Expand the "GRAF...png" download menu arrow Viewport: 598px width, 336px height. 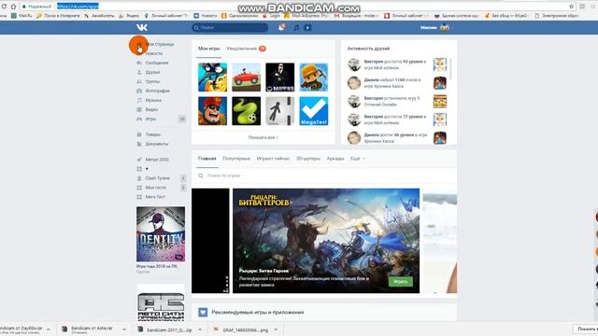(276, 329)
